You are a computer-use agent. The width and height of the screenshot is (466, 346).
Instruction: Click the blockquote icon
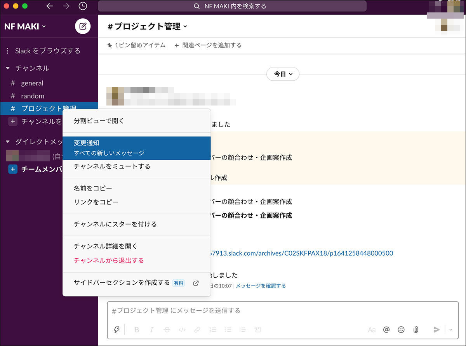pos(243,330)
